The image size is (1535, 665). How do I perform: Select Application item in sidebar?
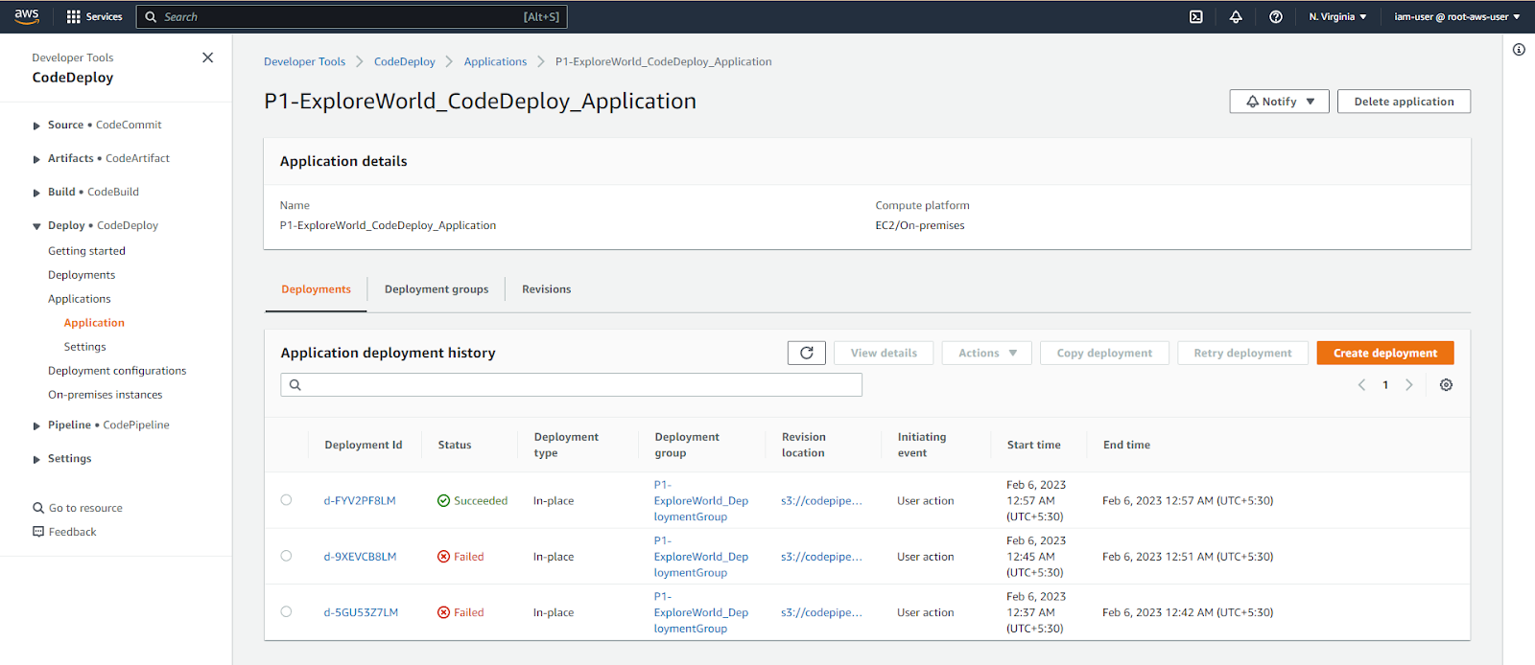tap(94, 323)
